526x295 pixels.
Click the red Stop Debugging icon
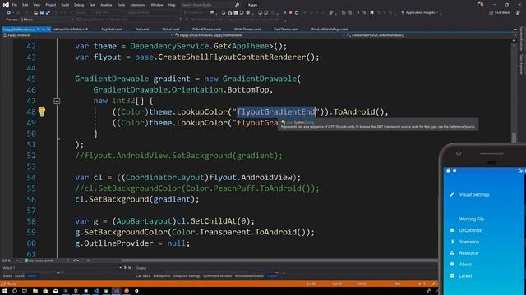(x=290, y=13)
